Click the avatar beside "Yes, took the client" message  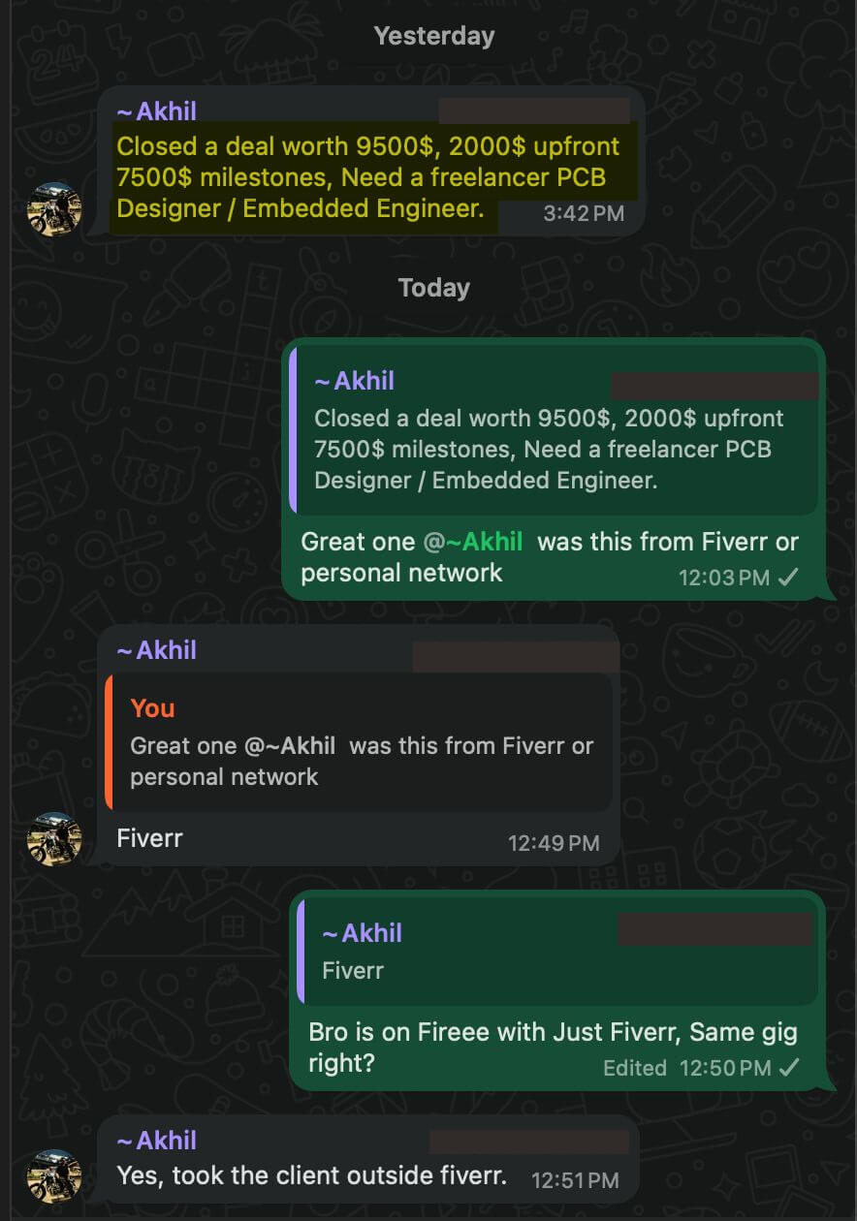coord(54,1176)
